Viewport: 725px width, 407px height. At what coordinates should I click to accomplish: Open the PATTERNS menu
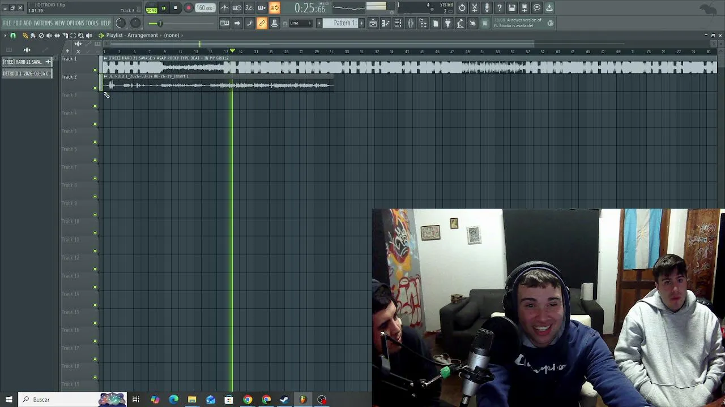click(x=43, y=23)
